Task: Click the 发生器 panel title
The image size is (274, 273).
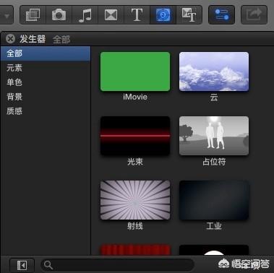Action: (x=33, y=39)
